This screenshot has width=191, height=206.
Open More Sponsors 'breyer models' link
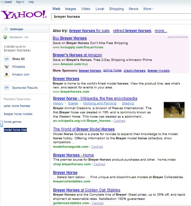pyautogui.click(x=159, y=71)
